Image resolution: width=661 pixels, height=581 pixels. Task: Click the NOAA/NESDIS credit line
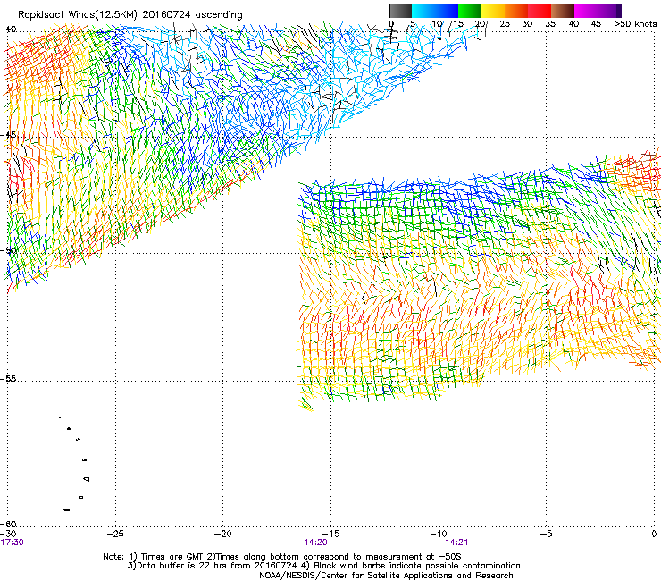[386, 576]
